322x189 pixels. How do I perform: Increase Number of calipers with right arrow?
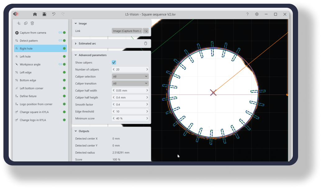(x=147, y=70)
